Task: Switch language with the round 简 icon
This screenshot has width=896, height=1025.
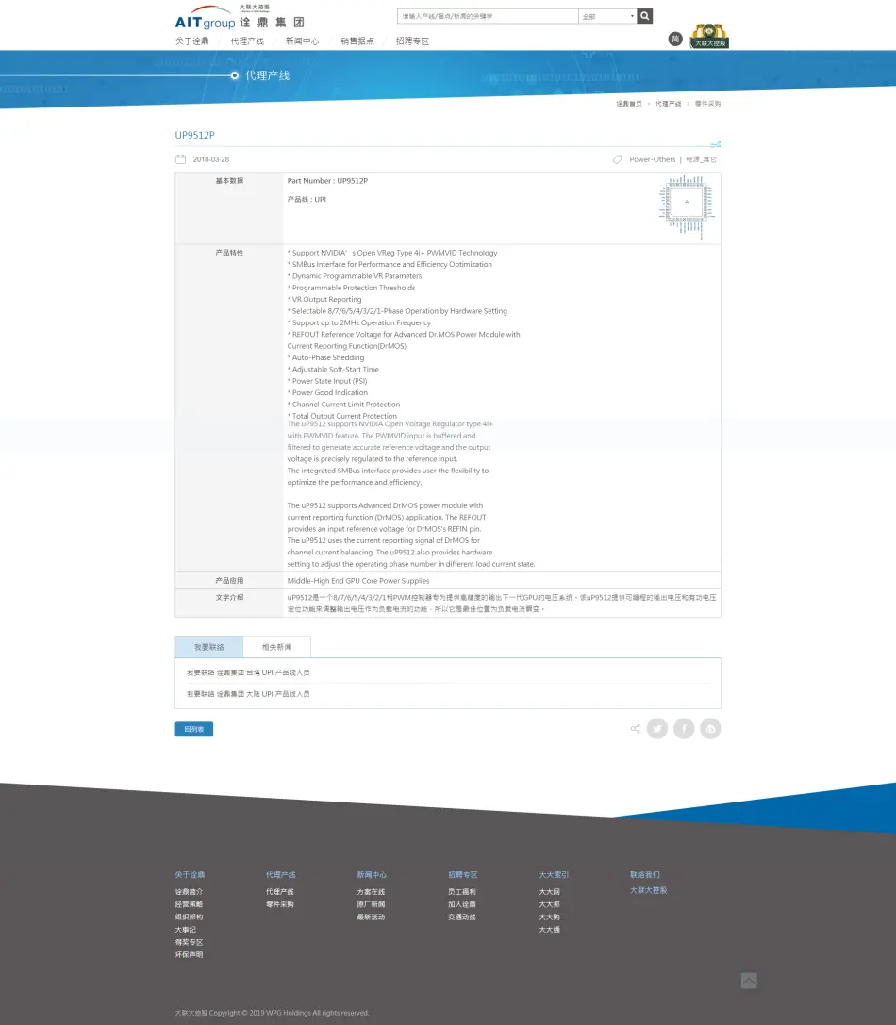Action: (x=675, y=40)
